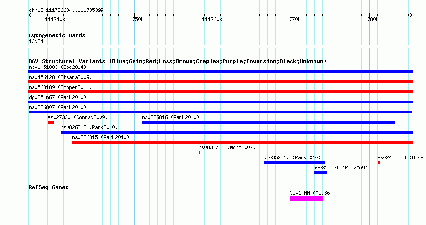Click the RefSeq Genes track title
426x225 pixels.
48,187
